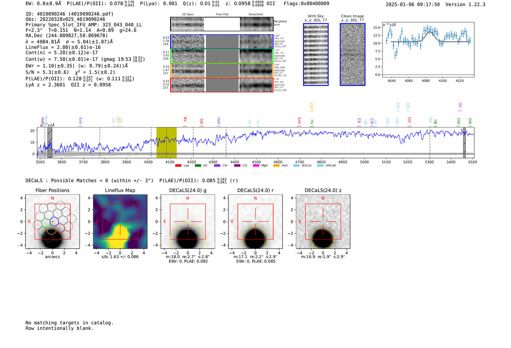The image size is (511, 348).
Task: Open the DECaLS(24.0) r cutout
Action: pyautogui.click(x=255, y=222)
